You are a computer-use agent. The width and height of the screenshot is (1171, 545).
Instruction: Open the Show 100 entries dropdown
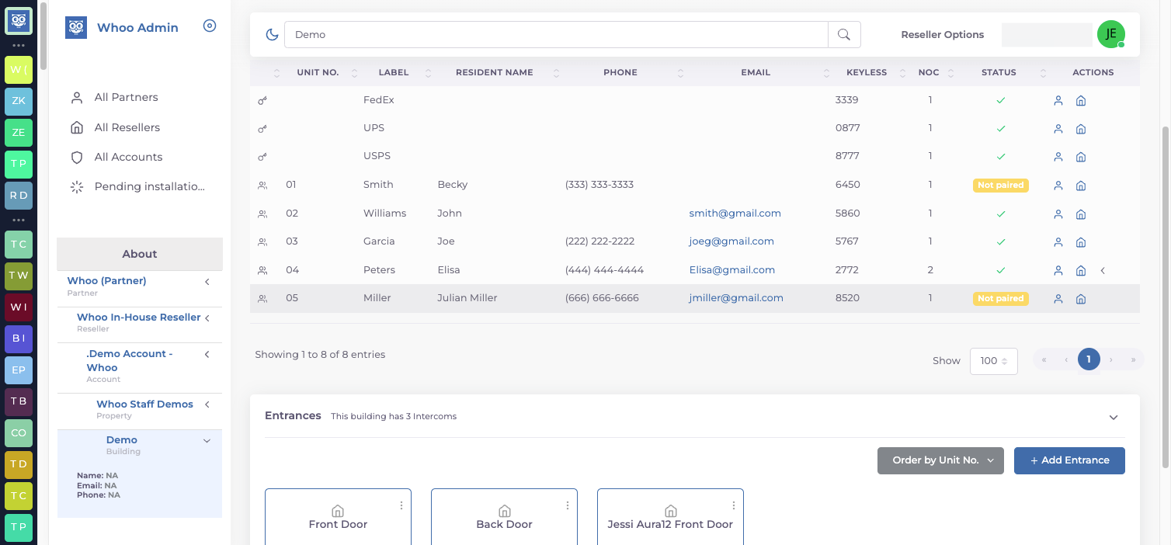click(994, 361)
